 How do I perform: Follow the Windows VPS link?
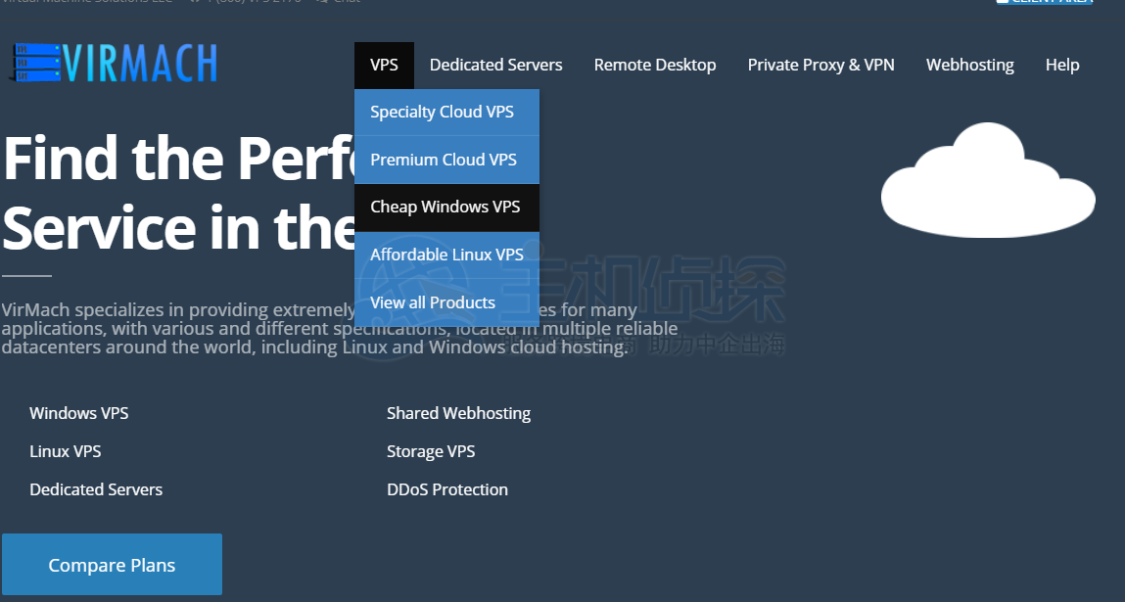pos(79,413)
